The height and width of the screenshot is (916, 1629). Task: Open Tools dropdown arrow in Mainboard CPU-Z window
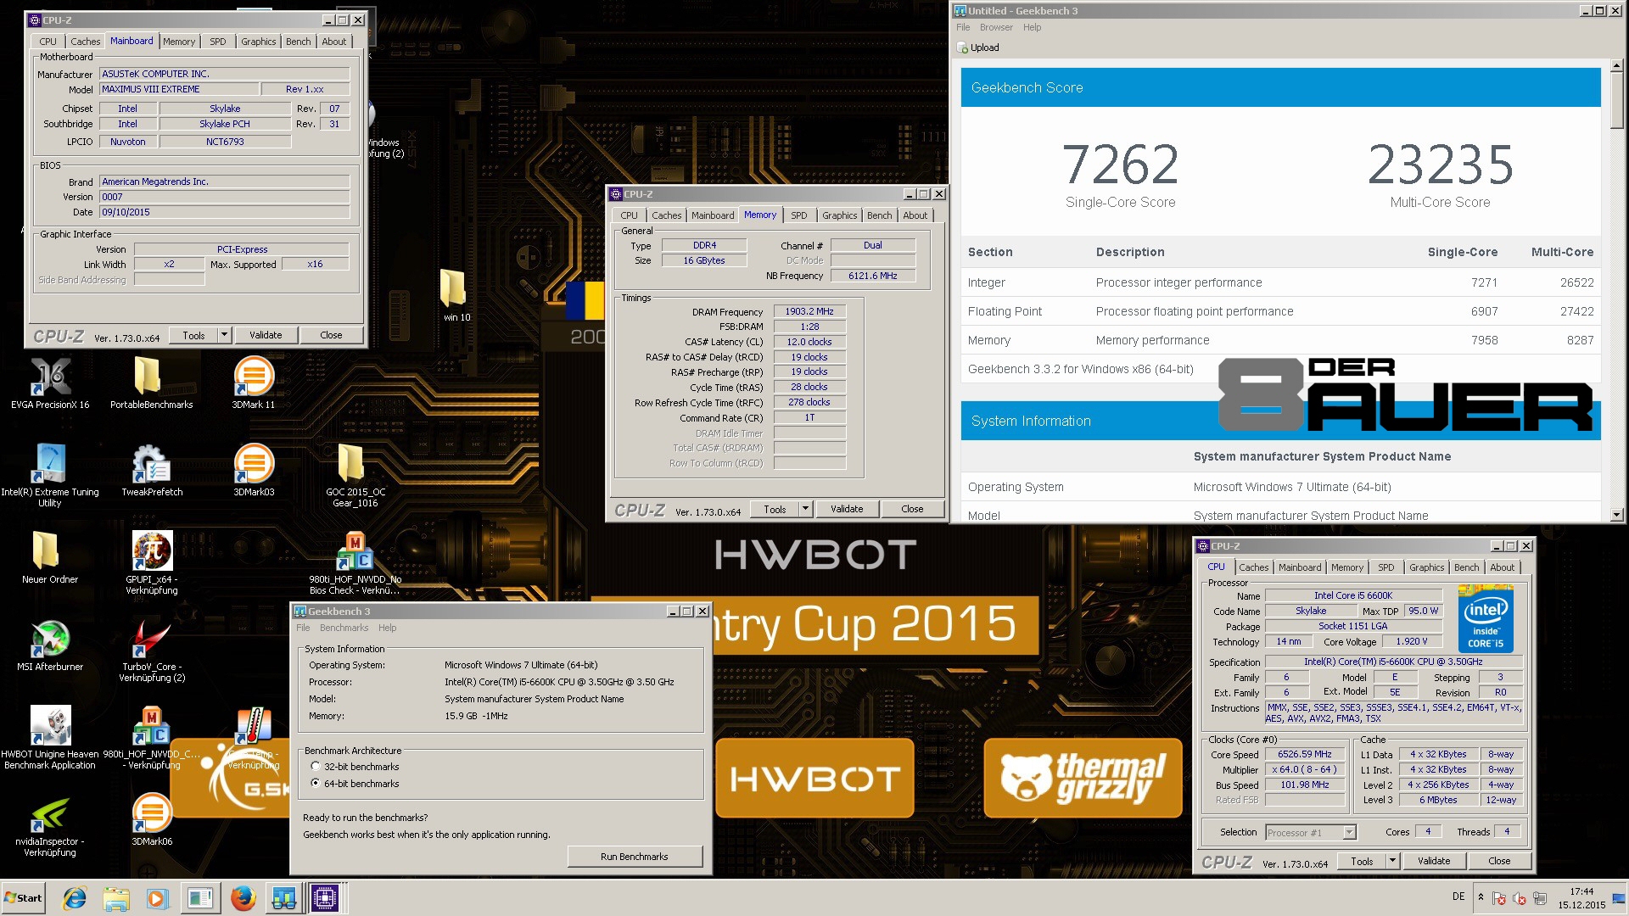[x=225, y=335]
